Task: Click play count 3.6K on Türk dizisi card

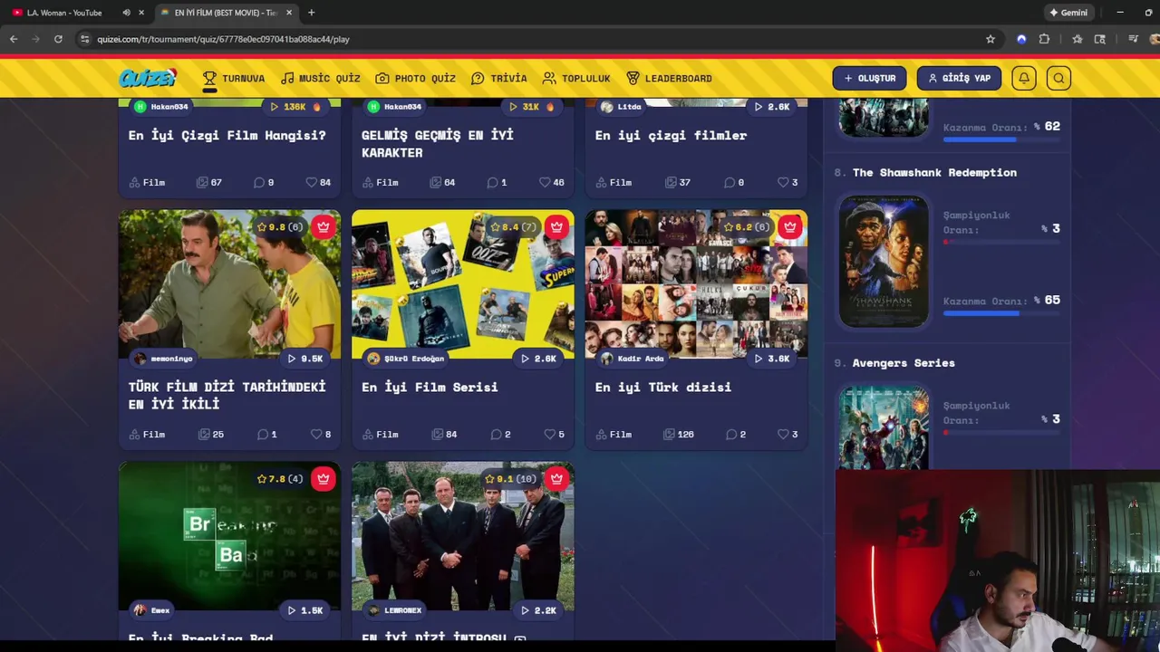Action: (771, 359)
